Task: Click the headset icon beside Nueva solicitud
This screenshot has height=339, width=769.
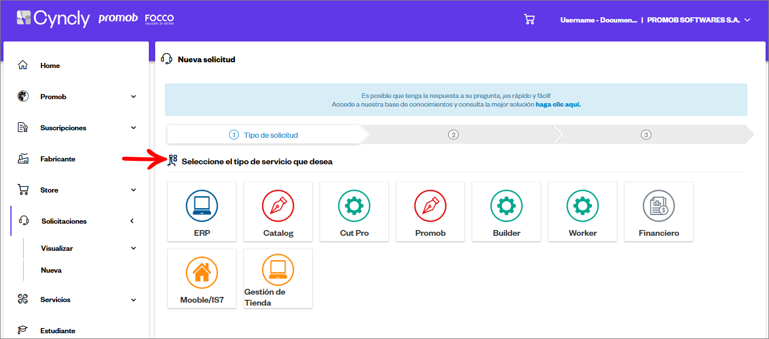Action: [167, 59]
